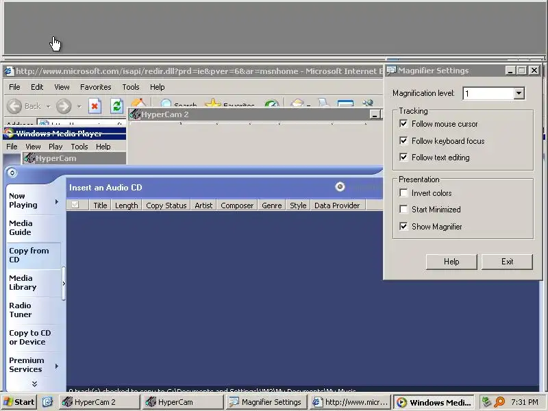
Task: Click the taskbar hide handle beside Media Library
Action: click(64, 284)
